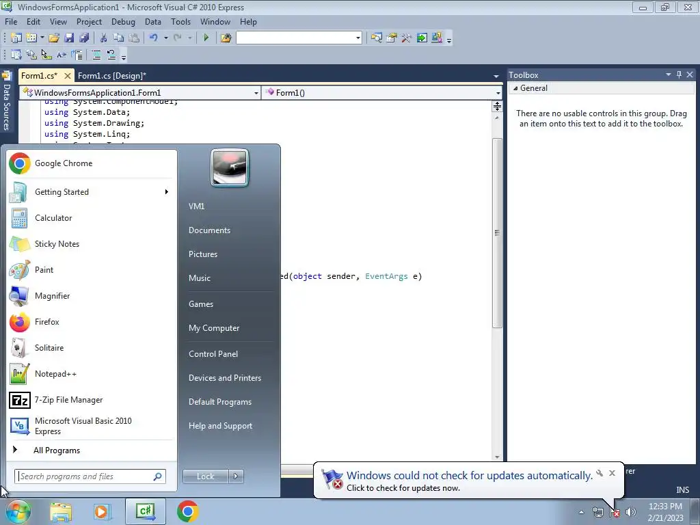The height and width of the screenshot is (525, 700).
Task: Expand the Getting Started submenu arrow
Action: [x=167, y=192]
